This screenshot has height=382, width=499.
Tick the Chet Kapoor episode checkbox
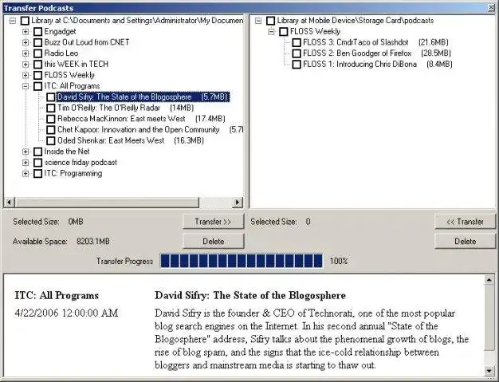click(50, 130)
